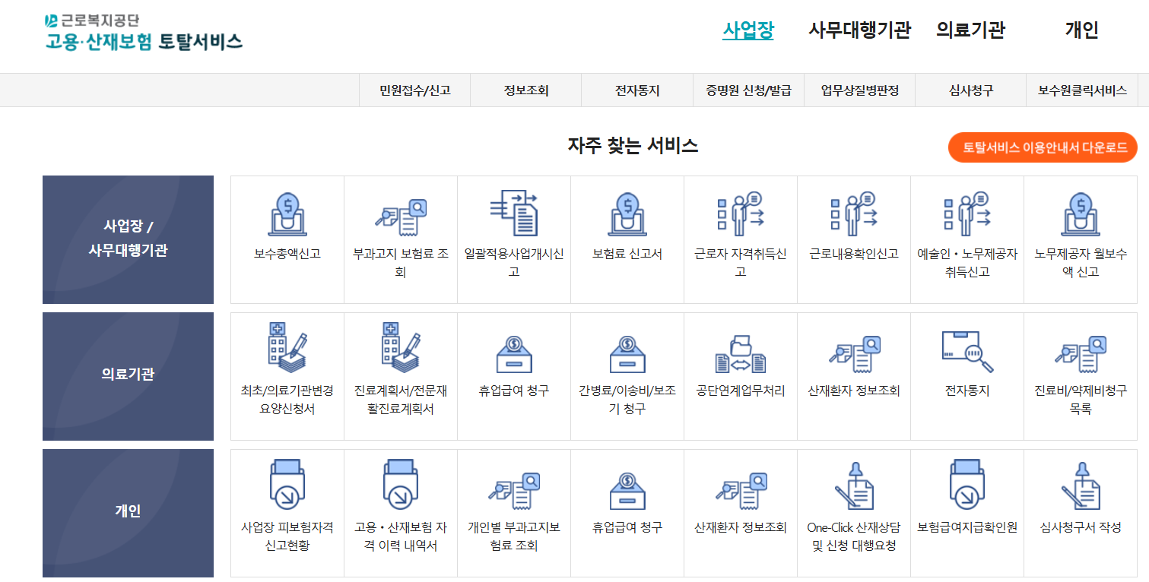Click the 사업장/사무대행기관 category panel
This screenshot has width=1149, height=582.
click(128, 239)
